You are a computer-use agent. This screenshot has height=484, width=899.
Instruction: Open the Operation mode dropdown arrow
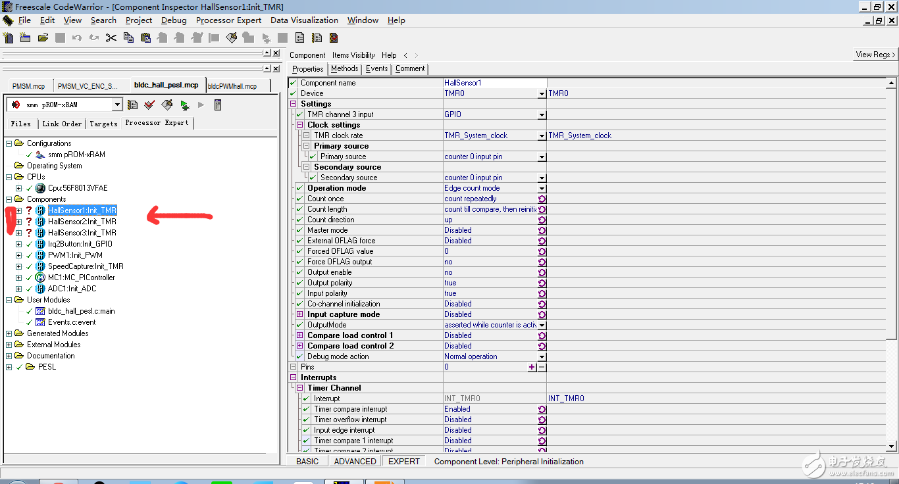[x=542, y=188]
